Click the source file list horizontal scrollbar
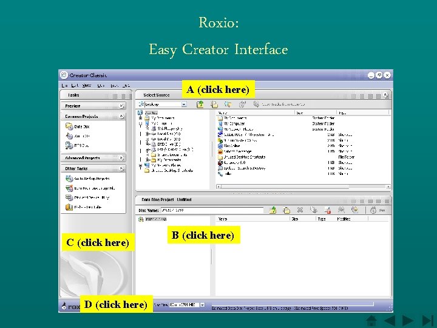437x328 pixels. (x=303, y=186)
